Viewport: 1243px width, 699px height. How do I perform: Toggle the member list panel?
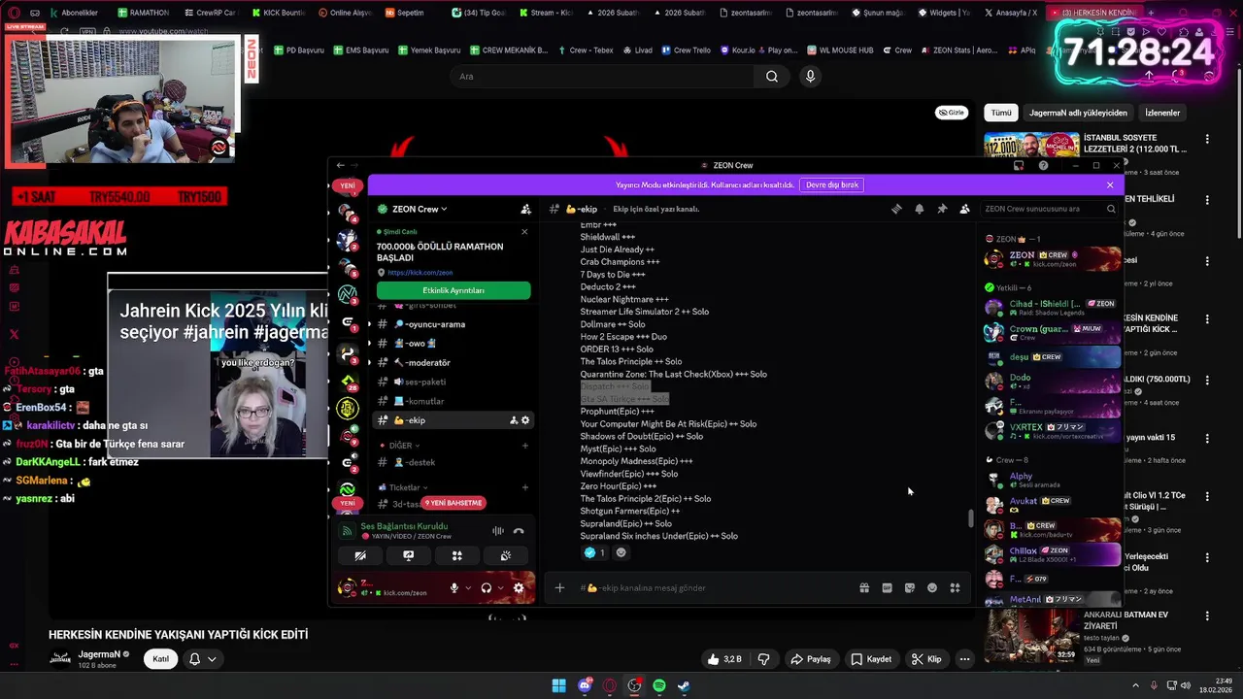pos(964,209)
